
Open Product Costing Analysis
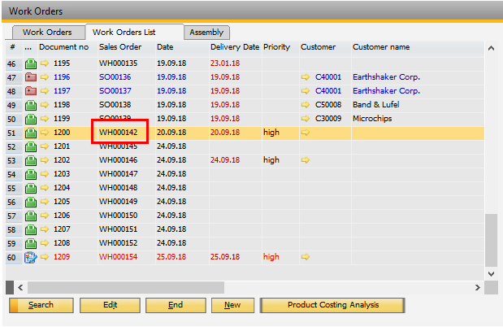(333, 305)
